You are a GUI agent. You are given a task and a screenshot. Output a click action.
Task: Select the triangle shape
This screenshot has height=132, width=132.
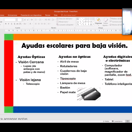(x=78, y=22)
